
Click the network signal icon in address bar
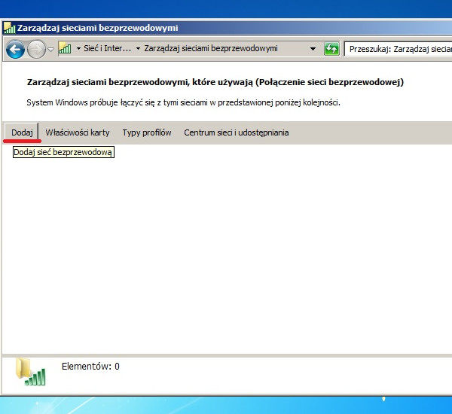[x=65, y=49]
